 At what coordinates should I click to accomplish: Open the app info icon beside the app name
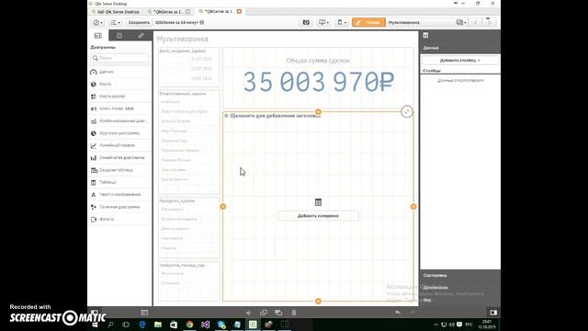pyautogui.click(x=202, y=22)
